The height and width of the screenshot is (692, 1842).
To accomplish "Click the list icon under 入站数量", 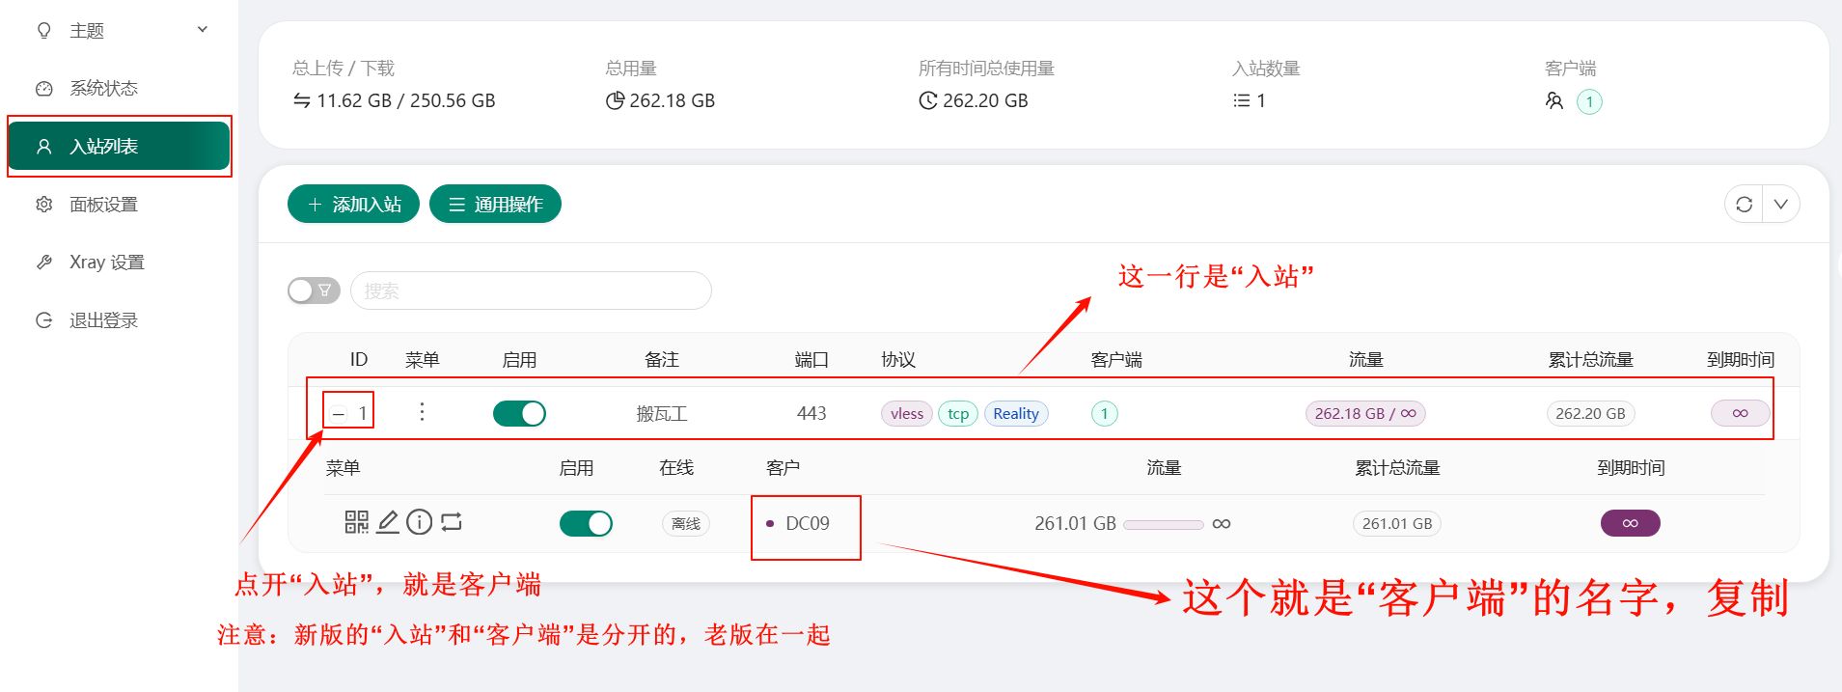I will (x=1241, y=100).
